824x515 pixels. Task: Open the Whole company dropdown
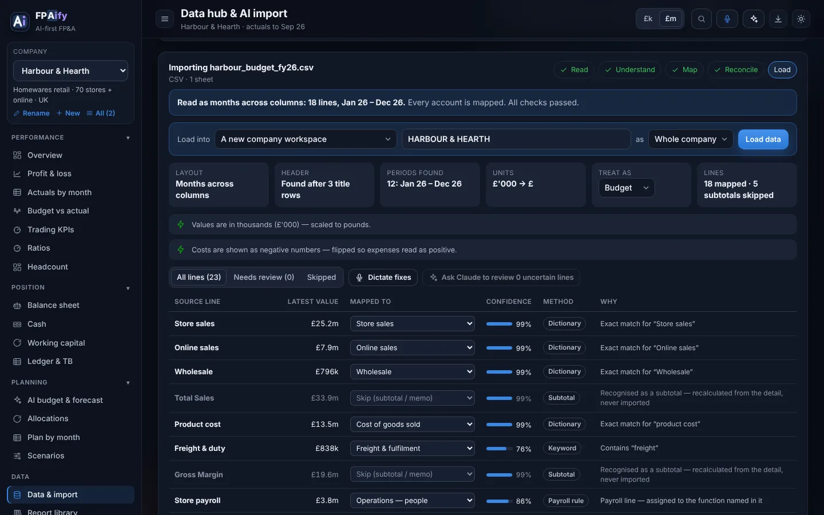(691, 139)
